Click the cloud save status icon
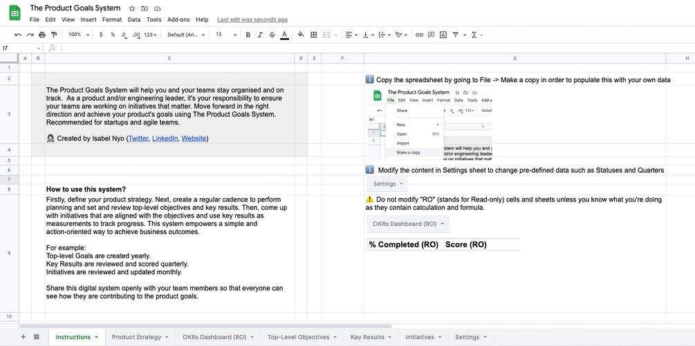Viewport: 695px width, 346px height. [158, 8]
